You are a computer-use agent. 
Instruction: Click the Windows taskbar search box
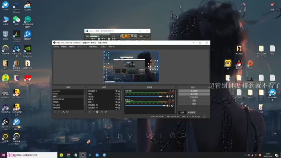pos(32,155)
